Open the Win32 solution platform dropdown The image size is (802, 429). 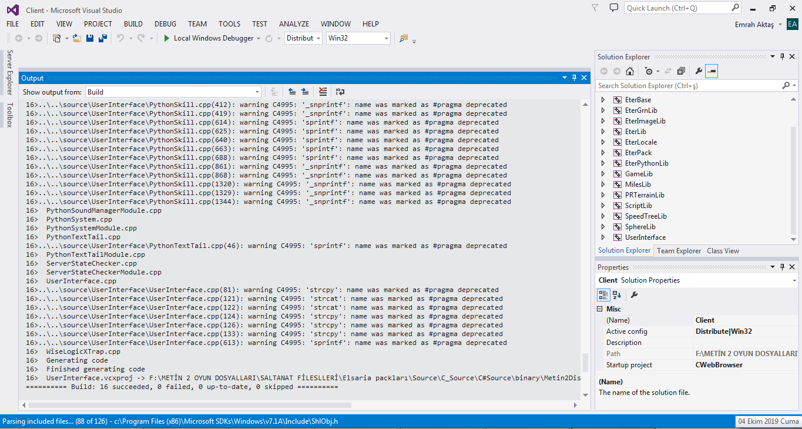(x=386, y=38)
